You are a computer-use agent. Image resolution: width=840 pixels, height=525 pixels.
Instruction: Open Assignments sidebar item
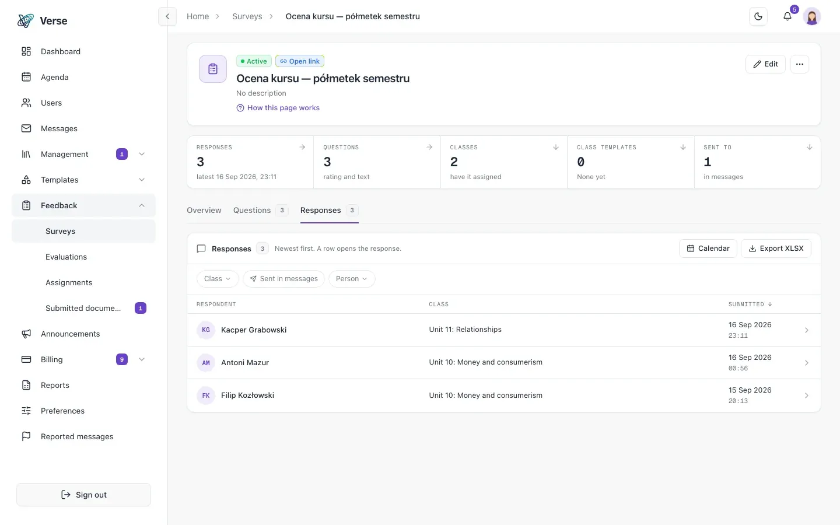coord(83,282)
